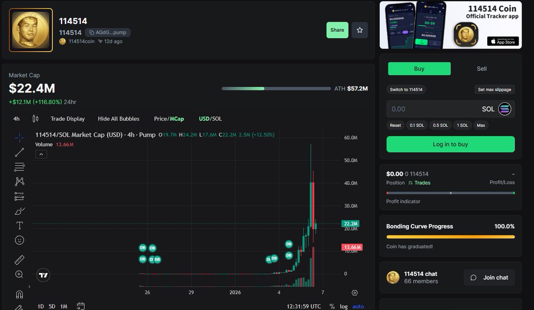This screenshot has width=534, height=310.
Task: Open the forecasting and position tools
Action: point(20,196)
